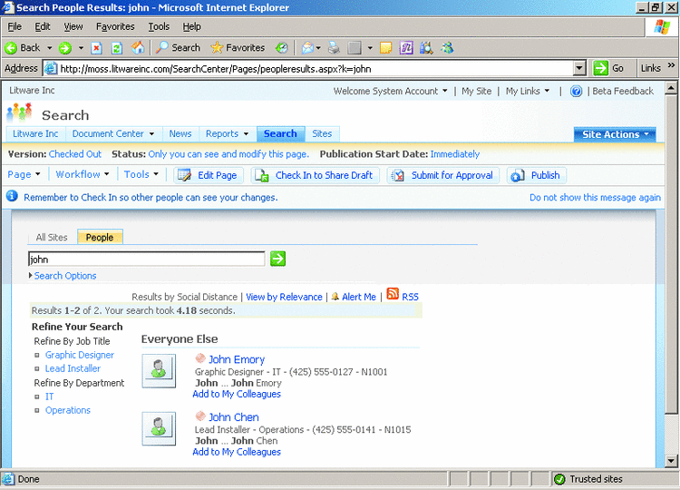Refine by Operations department
The width and height of the screenshot is (680, 490).
[68, 410]
